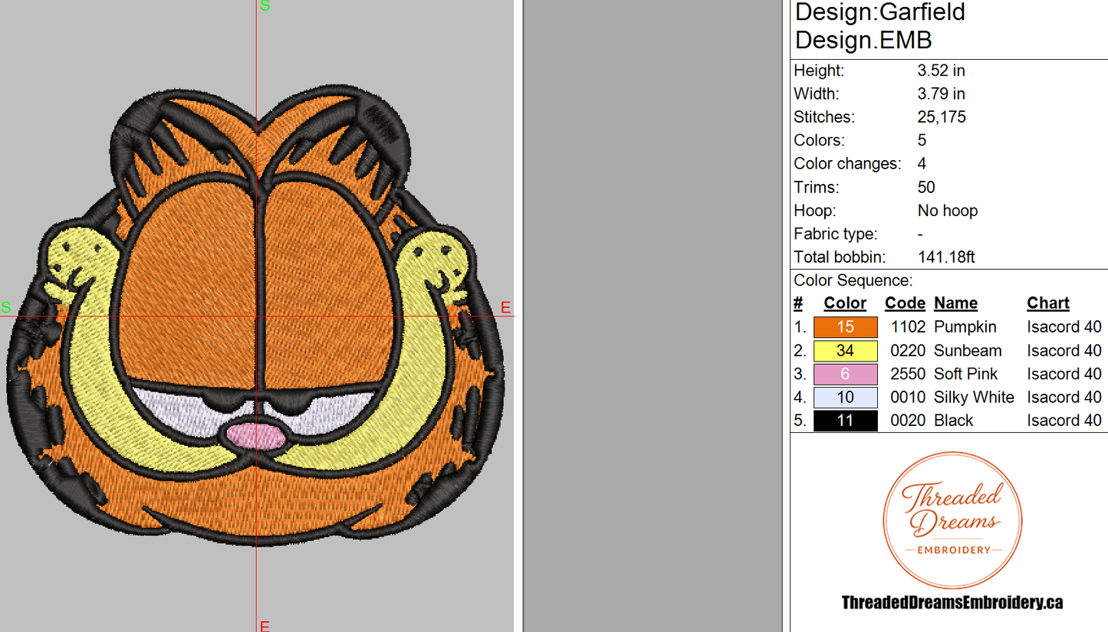Viewport: 1108px width, 632px height.
Task: Click the Total bobbin value 141.18ft
Action: click(x=946, y=257)
